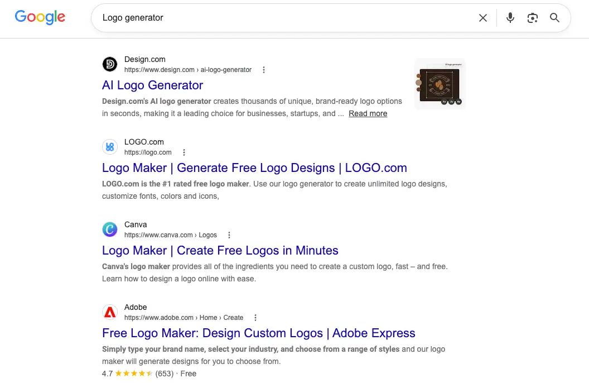589x383 pixels.
Task: Click the Adobe site name
Action: (135, 308)
